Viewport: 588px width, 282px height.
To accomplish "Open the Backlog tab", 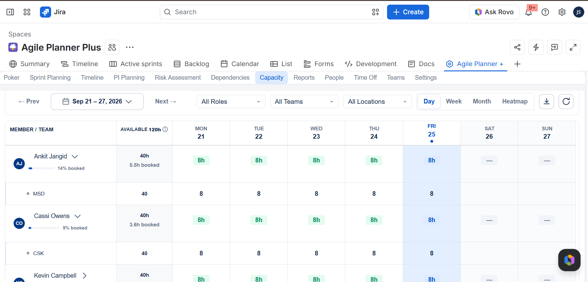I will coord(191,64).
